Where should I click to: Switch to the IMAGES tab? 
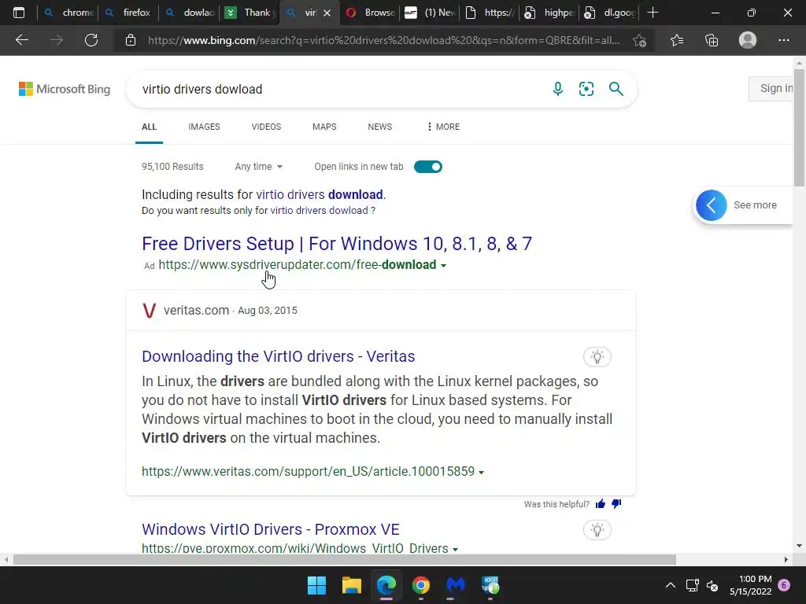204,127
